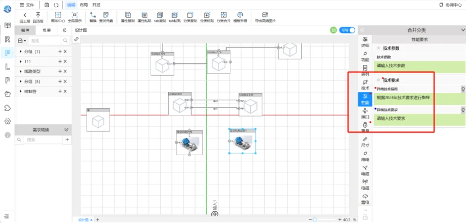Click the tab粘贴 toolbar icon
The width and height of the screenshot is (466, 223).
pos(175,15)
